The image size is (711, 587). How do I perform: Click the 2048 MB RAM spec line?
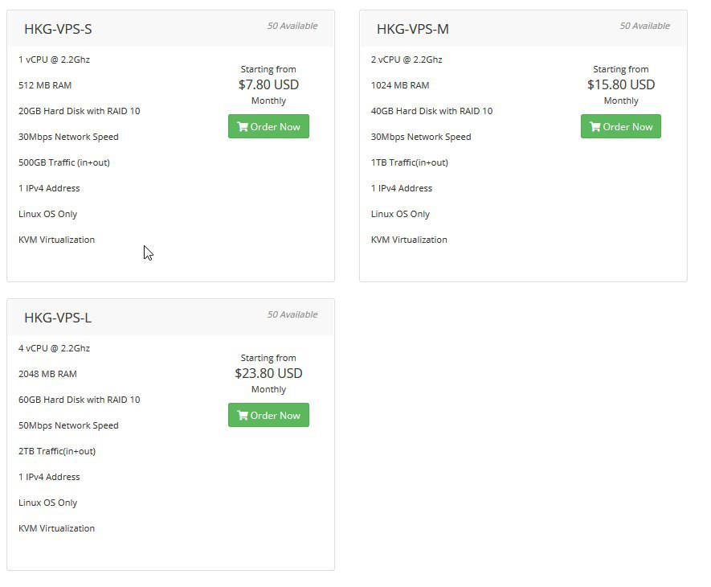pos(47,374)
